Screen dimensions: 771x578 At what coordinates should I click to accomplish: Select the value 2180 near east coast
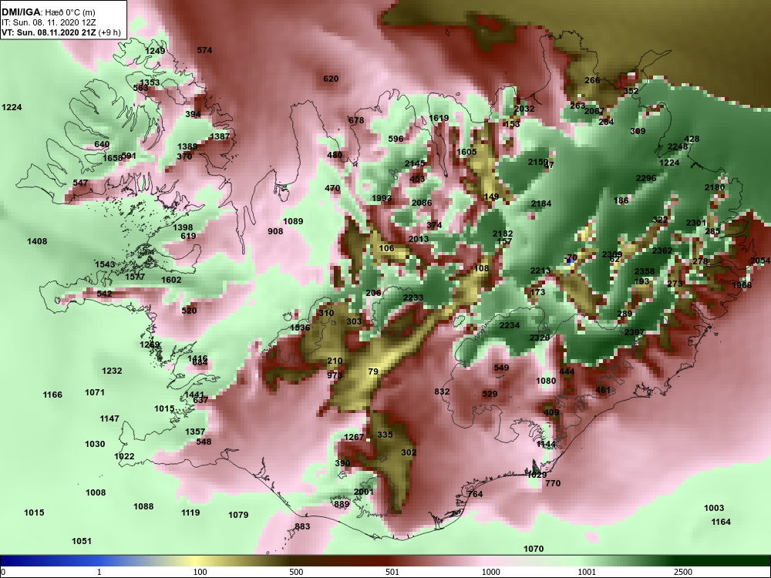(x=715, y=188)
